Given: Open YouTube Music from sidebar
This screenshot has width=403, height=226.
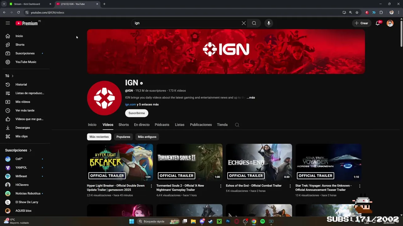Looking at the screenshot, I should [25, 62].
